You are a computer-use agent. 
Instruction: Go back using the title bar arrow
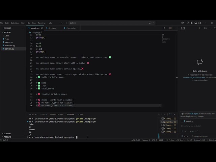[62, 23]
